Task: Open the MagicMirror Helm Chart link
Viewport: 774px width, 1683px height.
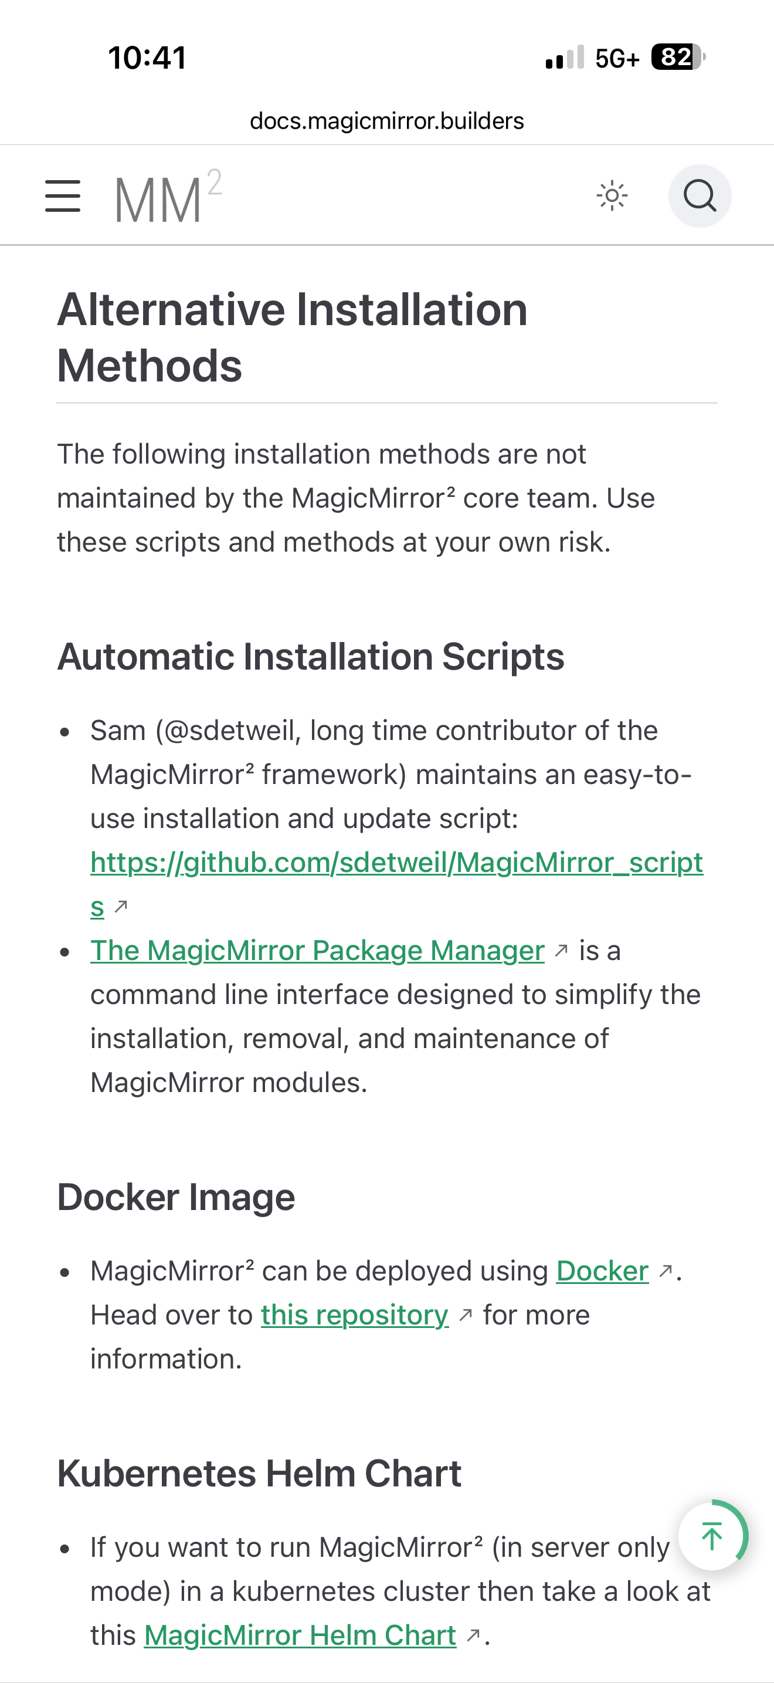Action: click(300, 1635)
